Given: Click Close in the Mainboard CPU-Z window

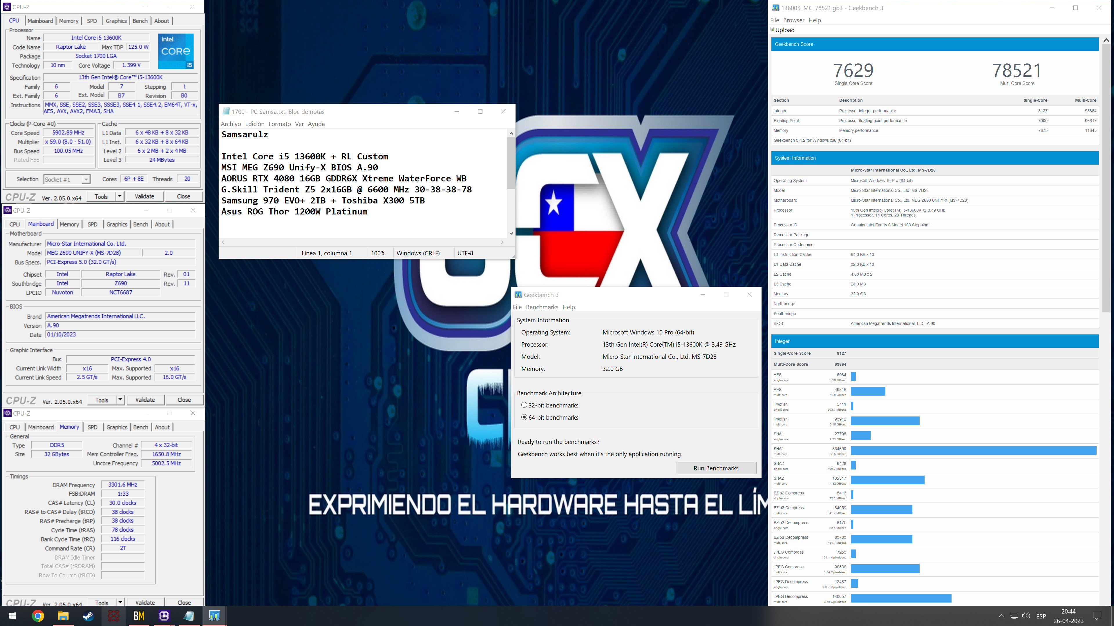Looking at the screenshot, I should (x=184, y=400).
